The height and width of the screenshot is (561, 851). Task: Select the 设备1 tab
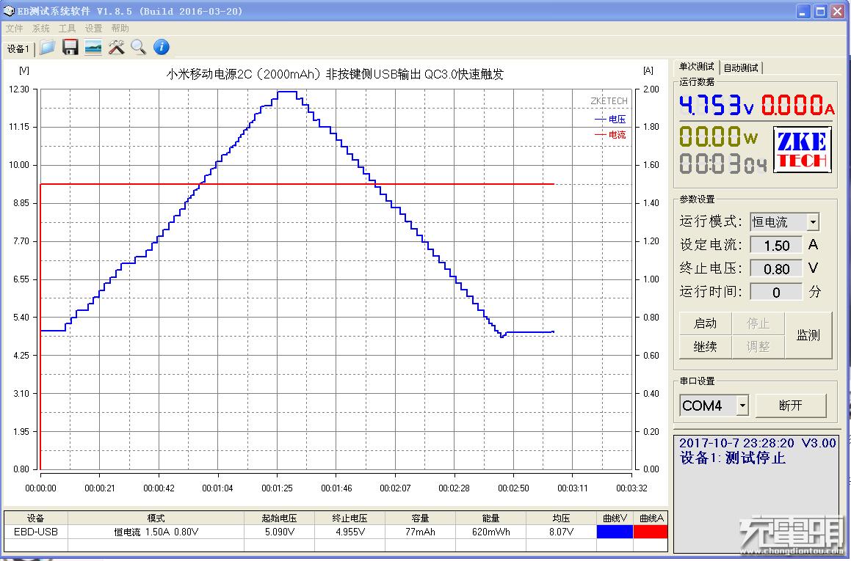coord(18,49)
